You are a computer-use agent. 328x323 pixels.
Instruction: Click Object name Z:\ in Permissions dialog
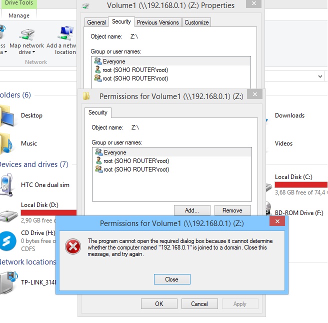pos(135,127)
